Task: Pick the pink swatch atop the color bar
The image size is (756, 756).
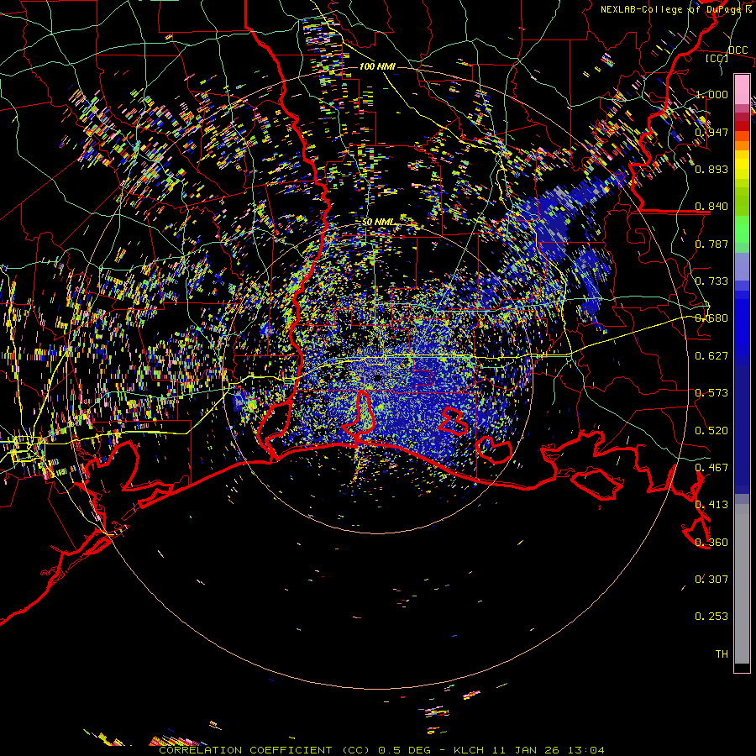Action: click(x=742, y=89)
